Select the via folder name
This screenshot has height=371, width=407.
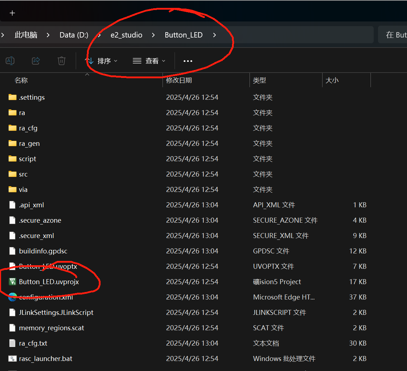pyautogui.click(x=23, y=189)
